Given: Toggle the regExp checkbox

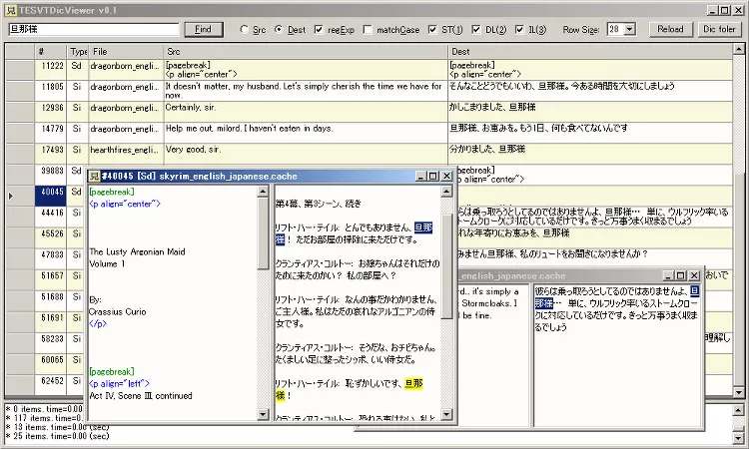Looking at the screenshot, I should pyautogui.click(x=319, y=30).
